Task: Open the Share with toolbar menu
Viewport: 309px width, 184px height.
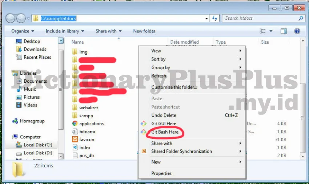Action: (x=108, y=31)
